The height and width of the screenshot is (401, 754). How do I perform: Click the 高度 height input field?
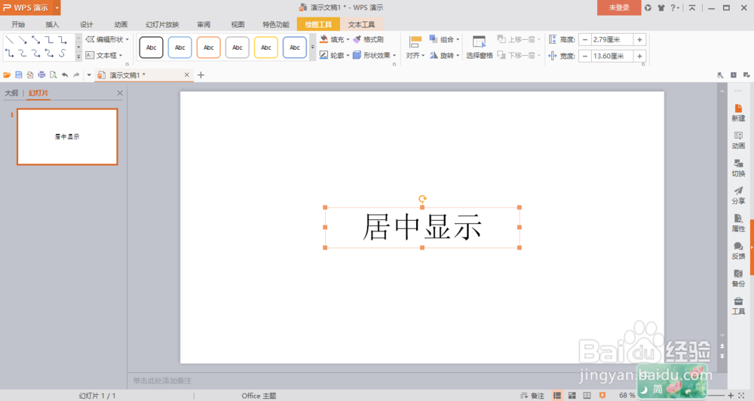(612, 40)
